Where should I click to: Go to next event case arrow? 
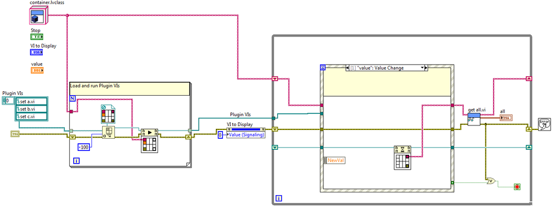[426, 67]
